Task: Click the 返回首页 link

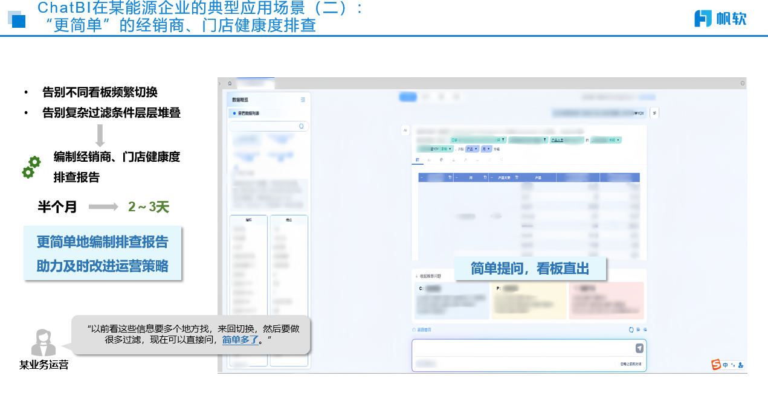Action: pos(422,330)
